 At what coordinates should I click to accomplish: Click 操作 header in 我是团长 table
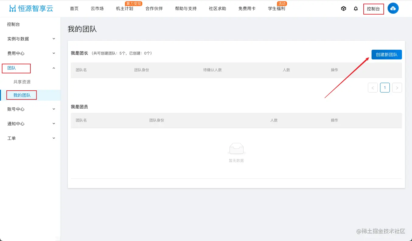pyautogui.click(x=334, y=70)
